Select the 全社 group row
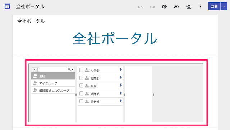This screenshot has height=130, width=230. click(x=53, y=76)
